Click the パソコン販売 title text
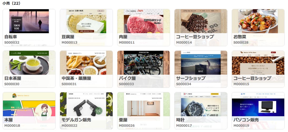Image resolution: width=288 pixels, height=132 pixels. coord(246,120)
